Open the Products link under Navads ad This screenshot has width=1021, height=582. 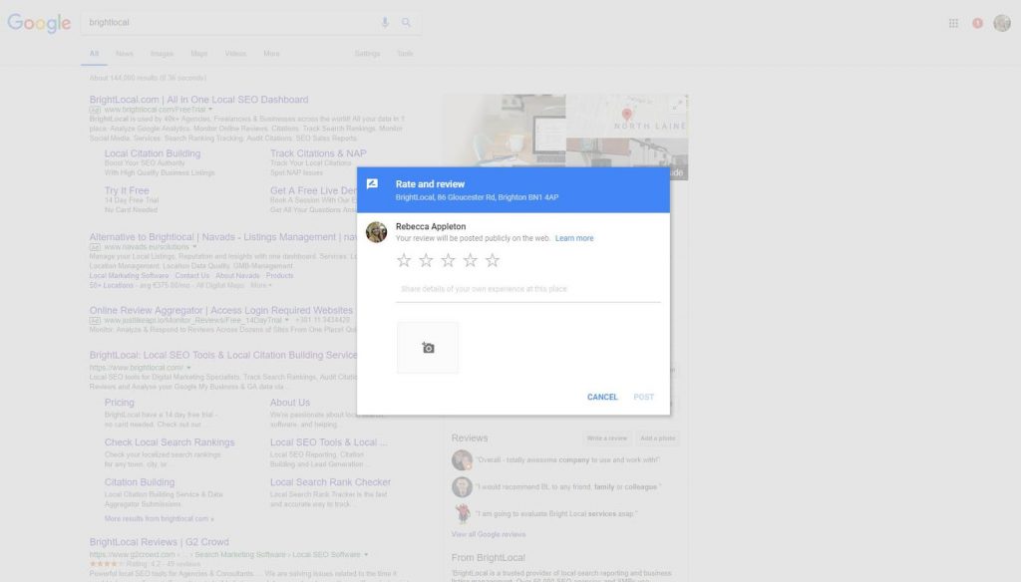[280, 276]
